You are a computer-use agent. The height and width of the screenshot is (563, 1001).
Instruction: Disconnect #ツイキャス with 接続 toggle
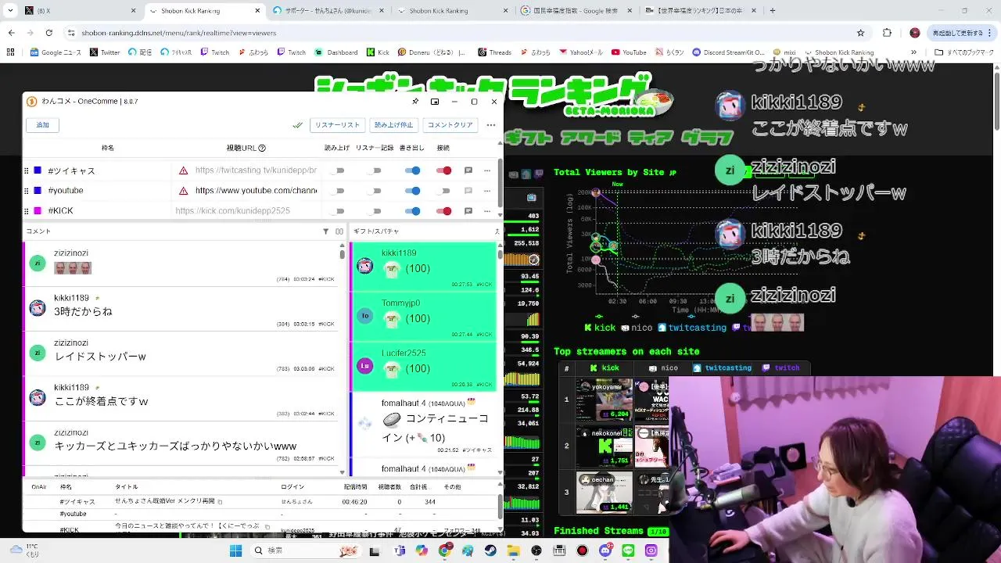click(x=443, y=170)
